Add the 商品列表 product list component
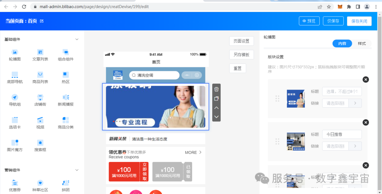 pos(40,78)
